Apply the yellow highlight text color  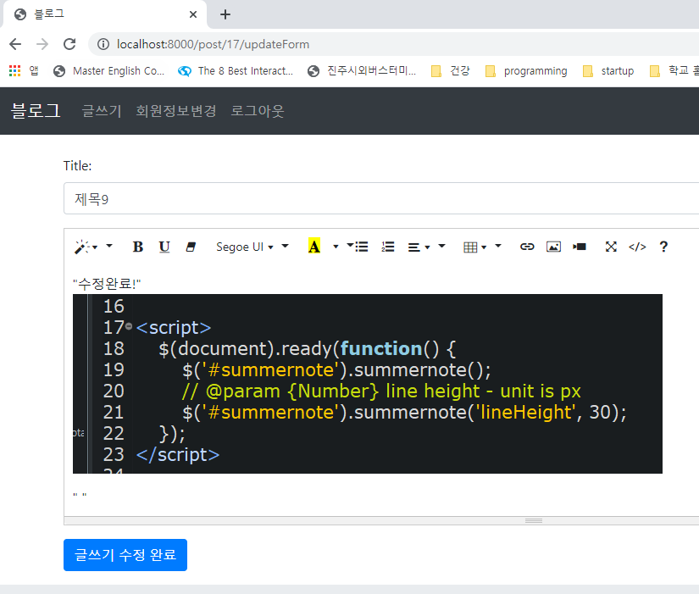313,247
